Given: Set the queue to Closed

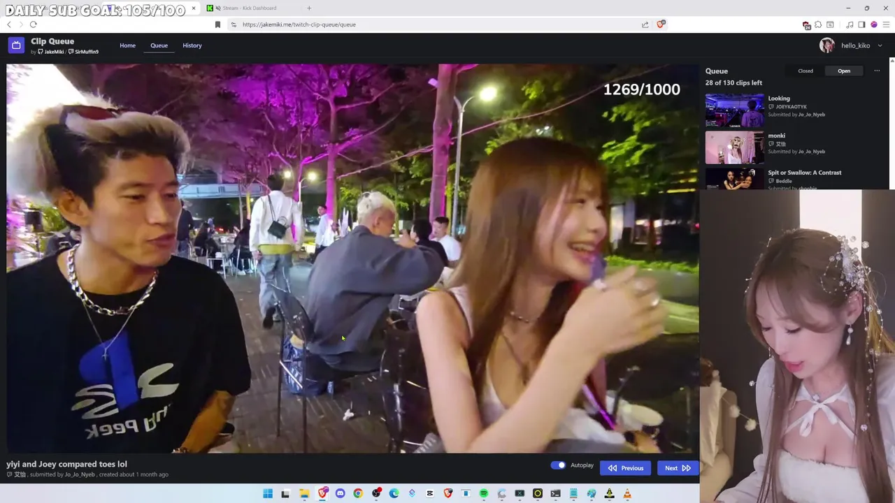Looking at the screenshot, I should (805, 71).
